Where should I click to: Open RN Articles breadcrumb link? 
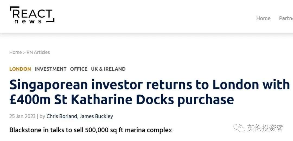click(x=38, y=52)
